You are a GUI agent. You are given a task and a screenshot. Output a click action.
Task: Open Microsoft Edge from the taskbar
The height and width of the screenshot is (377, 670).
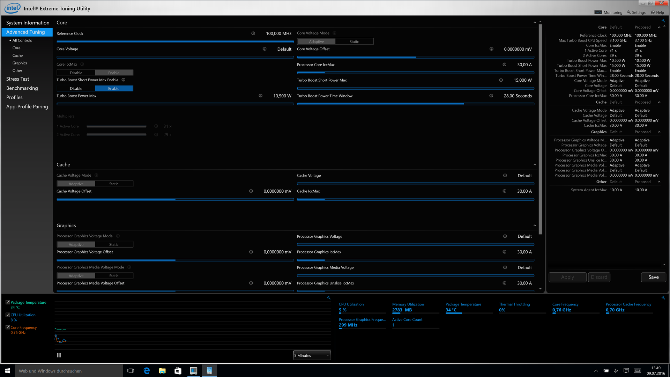click(147, 371)
